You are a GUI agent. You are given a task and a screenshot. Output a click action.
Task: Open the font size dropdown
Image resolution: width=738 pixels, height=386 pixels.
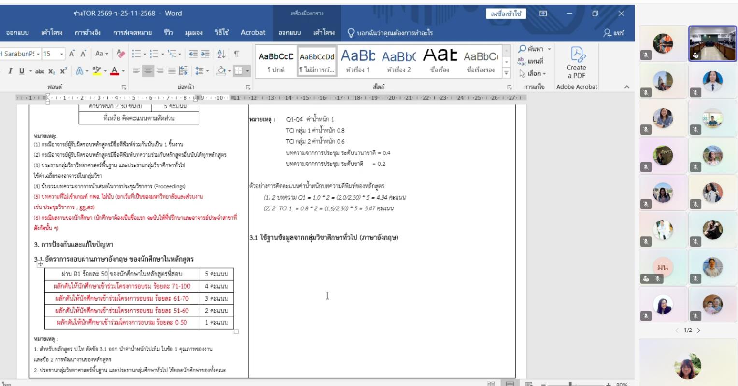pos(62,54)
